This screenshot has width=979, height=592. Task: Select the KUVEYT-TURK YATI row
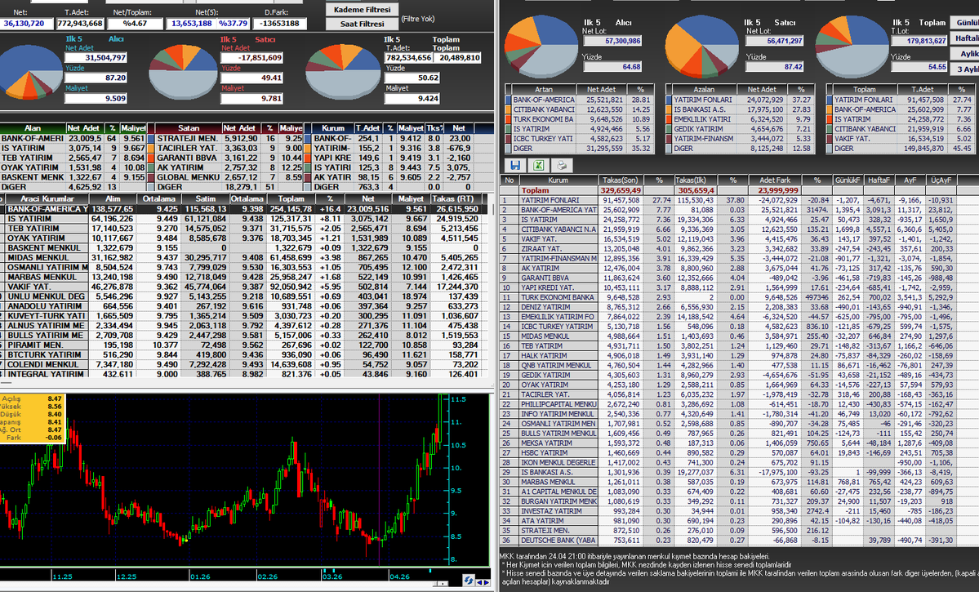[243, 316]
